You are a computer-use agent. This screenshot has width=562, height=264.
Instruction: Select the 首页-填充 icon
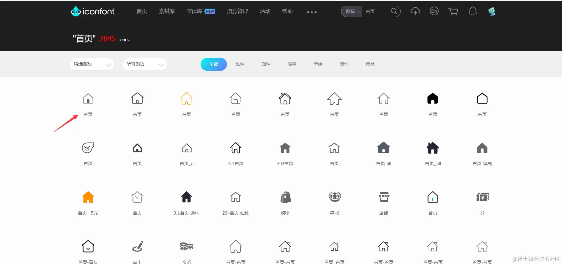tap(482, 148)
